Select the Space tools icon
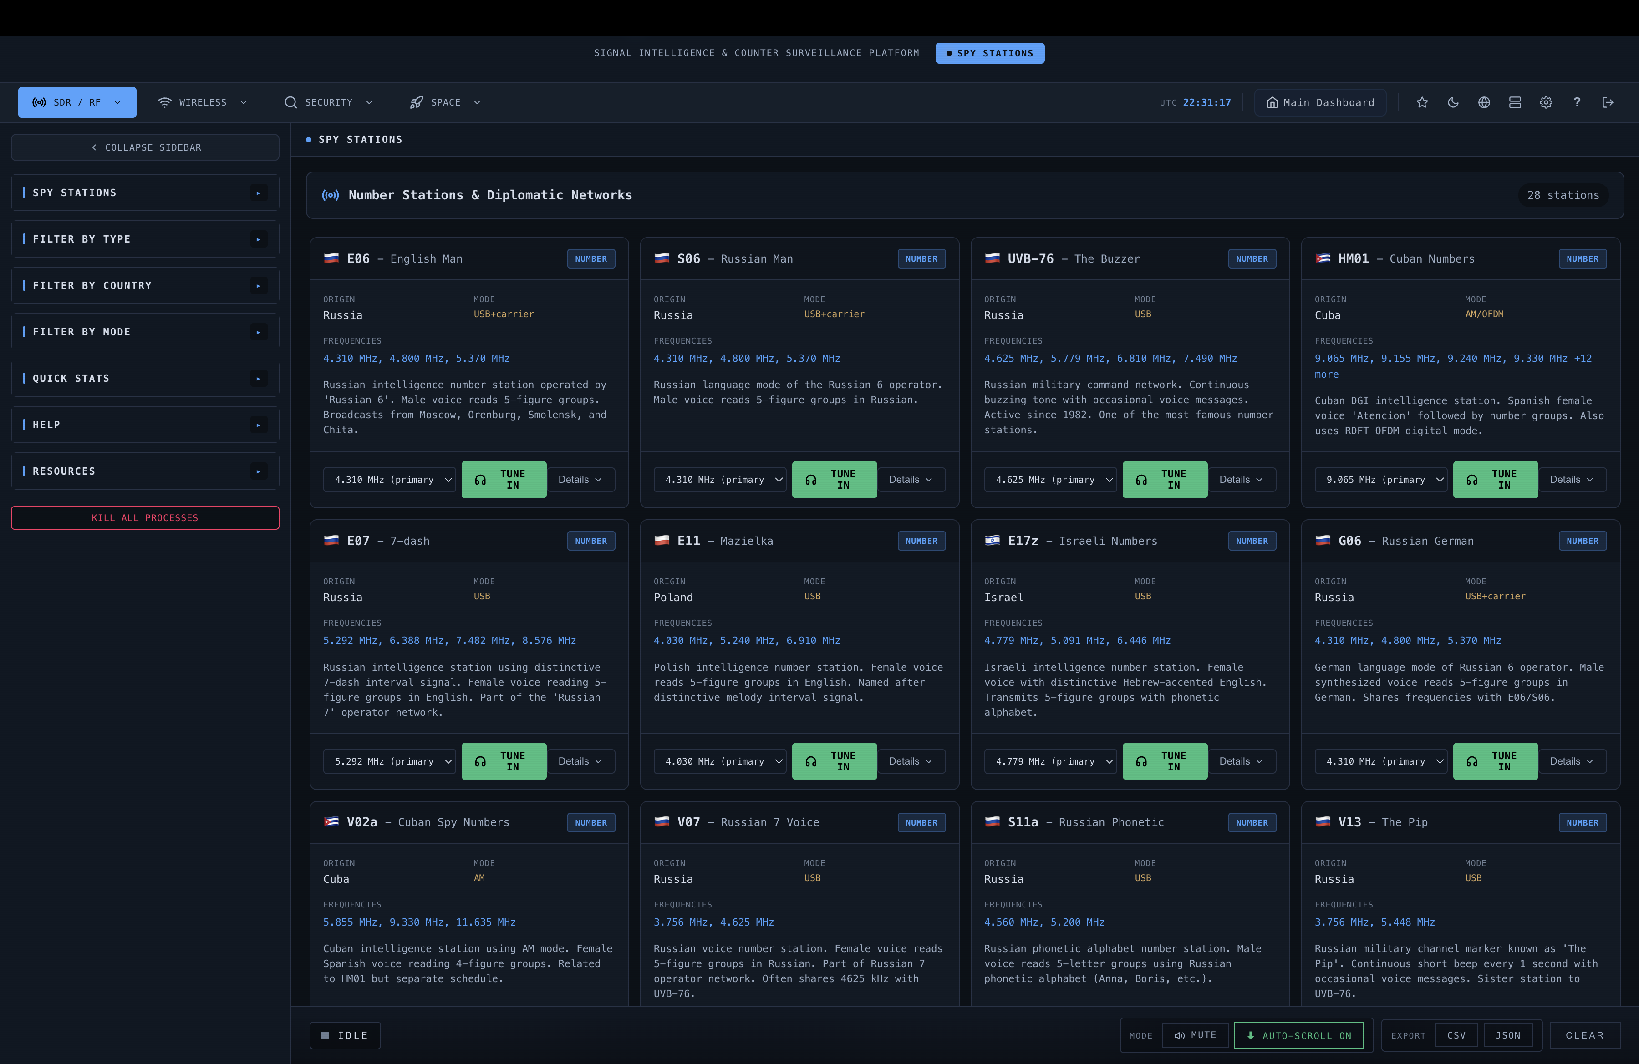Screen dimensions: 1639x1064 (x=417, y=102)
